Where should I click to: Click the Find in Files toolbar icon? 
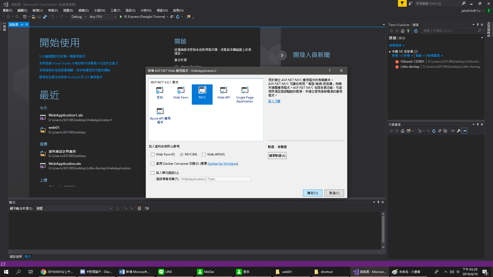click(189, 17)
